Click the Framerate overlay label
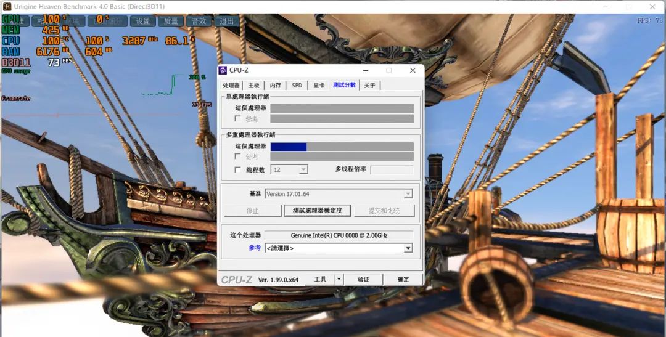The height and width of the screenshot is (337, 666). tap(15, 98)
